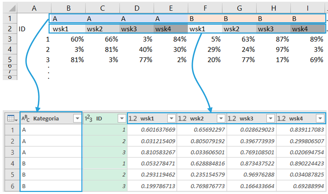Expand the wsk1 column filter dropdown
The image size is (328, 194).
point(171,119)
